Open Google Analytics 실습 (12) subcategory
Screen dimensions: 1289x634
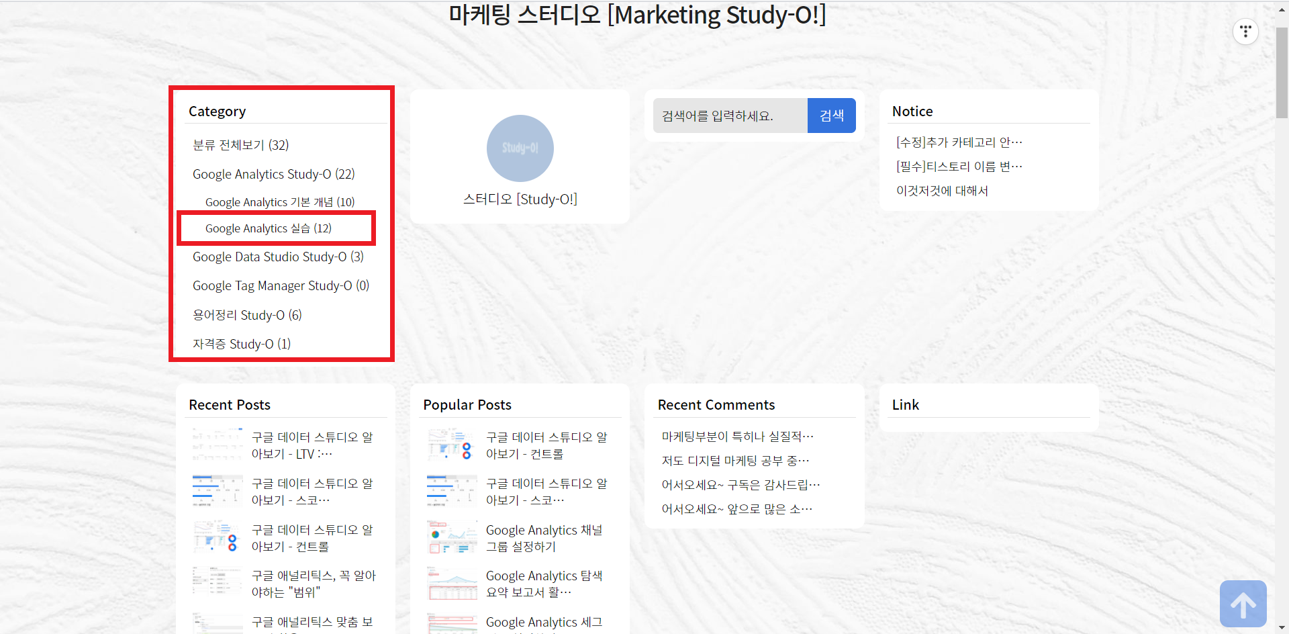pos(269,228)
